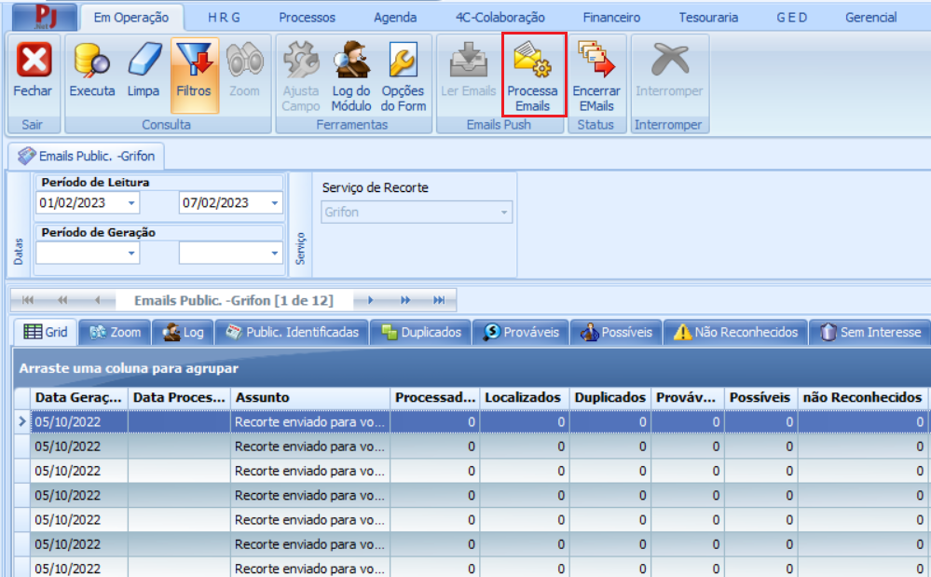931x577 pixels.
Task: Go to next record in navigator
Action: click(x=370, y=300)
